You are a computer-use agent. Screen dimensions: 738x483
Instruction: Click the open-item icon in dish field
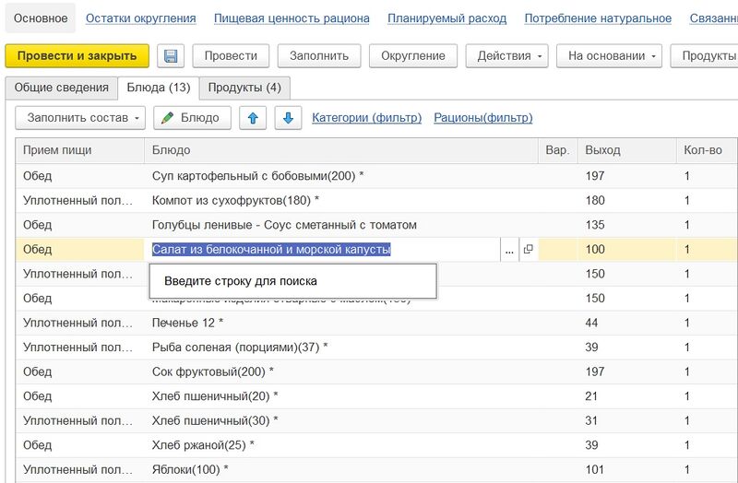click(529, 250)
